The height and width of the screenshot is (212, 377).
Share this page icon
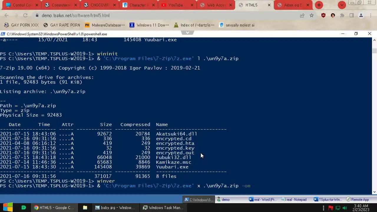pyautogui.click(x=302, y=16)
